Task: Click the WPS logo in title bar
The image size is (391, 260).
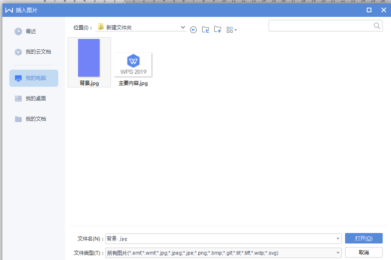Action: 9,10
